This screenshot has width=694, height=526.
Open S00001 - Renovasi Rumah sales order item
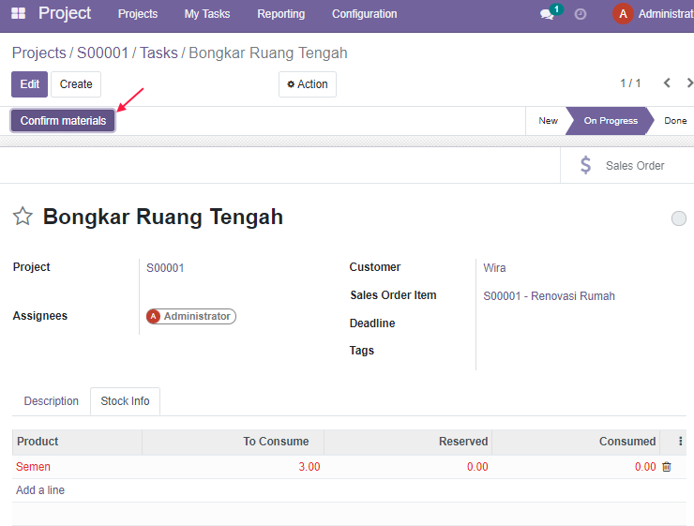549,296
